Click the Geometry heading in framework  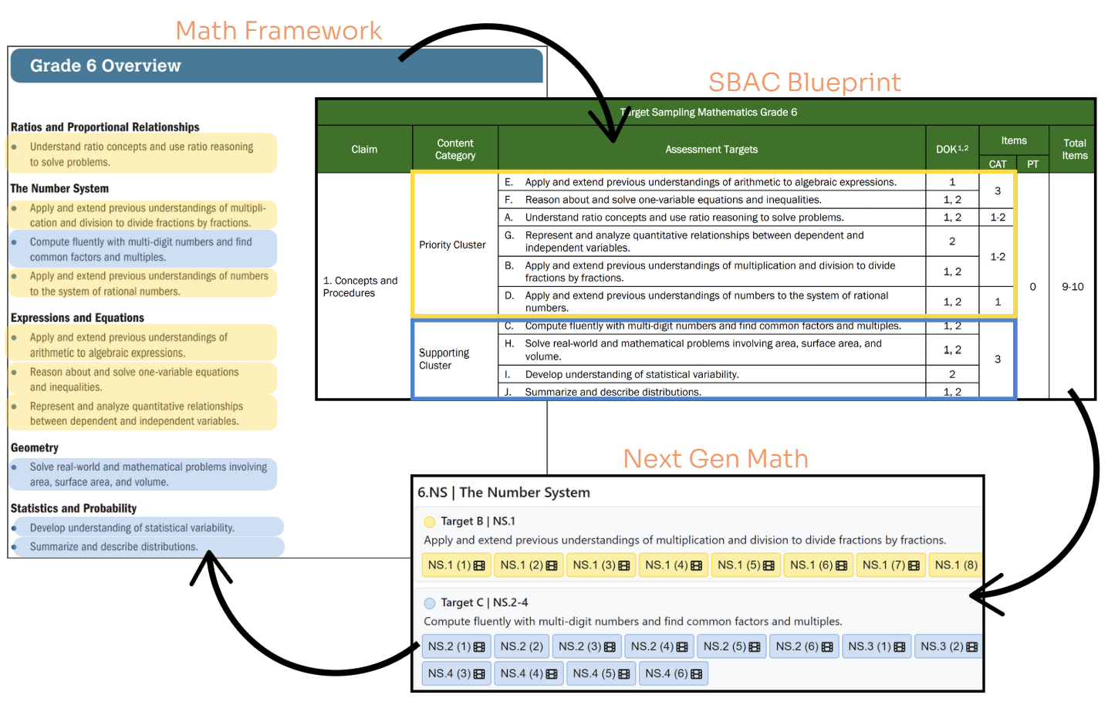tap(34, 447)
